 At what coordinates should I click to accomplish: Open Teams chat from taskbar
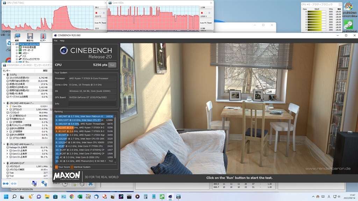click(39, 196)
